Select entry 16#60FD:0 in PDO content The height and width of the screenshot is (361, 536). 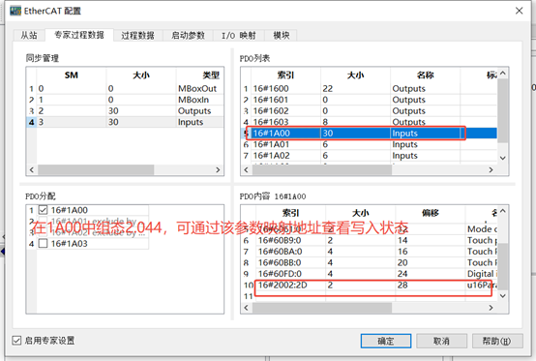(x=369, y=274)
